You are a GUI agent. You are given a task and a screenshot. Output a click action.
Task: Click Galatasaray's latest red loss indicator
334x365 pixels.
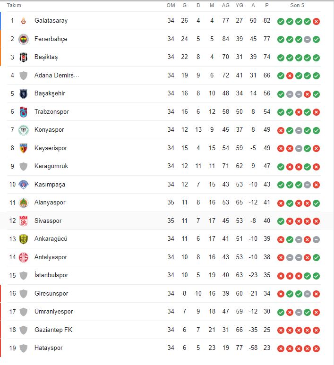click(x=317, y=21)
